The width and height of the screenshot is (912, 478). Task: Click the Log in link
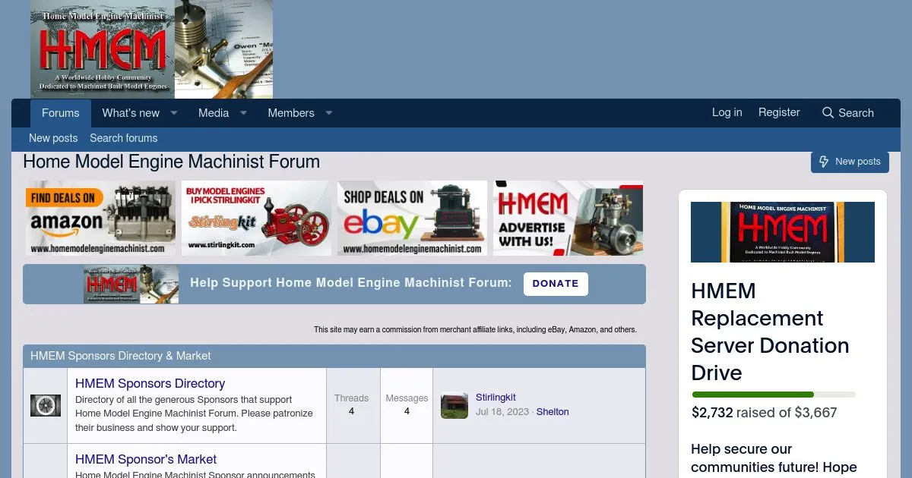pyautogui.click(x=727, y=112)
